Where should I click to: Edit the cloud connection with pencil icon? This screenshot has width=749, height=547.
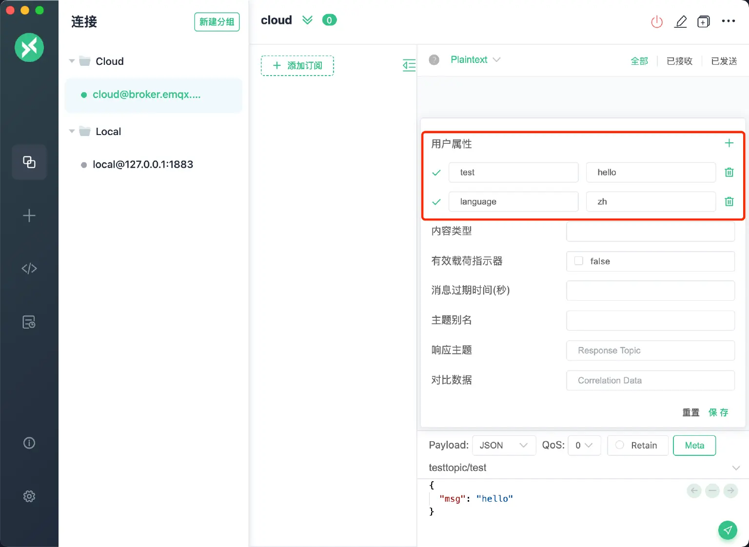point(681,21)
